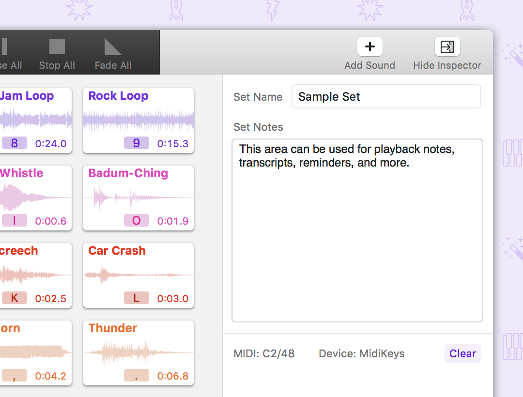Viewport: 523px width, 397px height.
Task: Click the 9 hotkey badge on Rock Loop
Action: [x=137, y=143]
